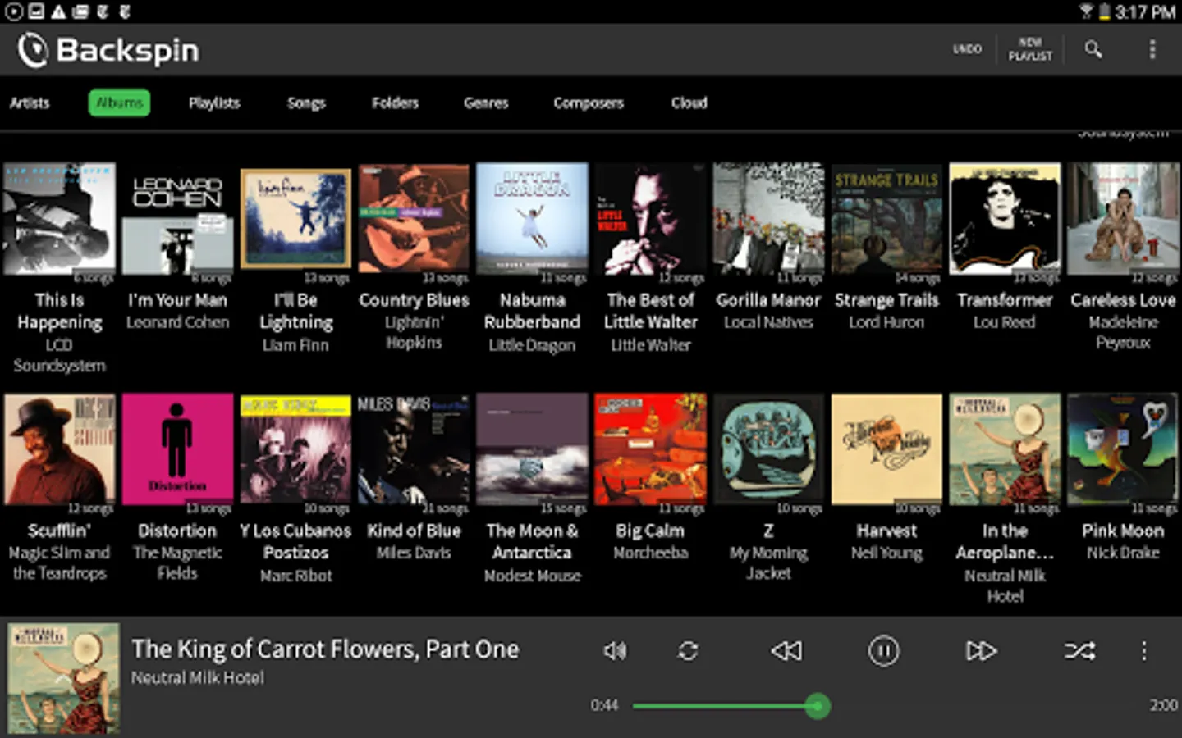
Task: Choose Nabuma Rubberband album cover
Action: [532, 218]
